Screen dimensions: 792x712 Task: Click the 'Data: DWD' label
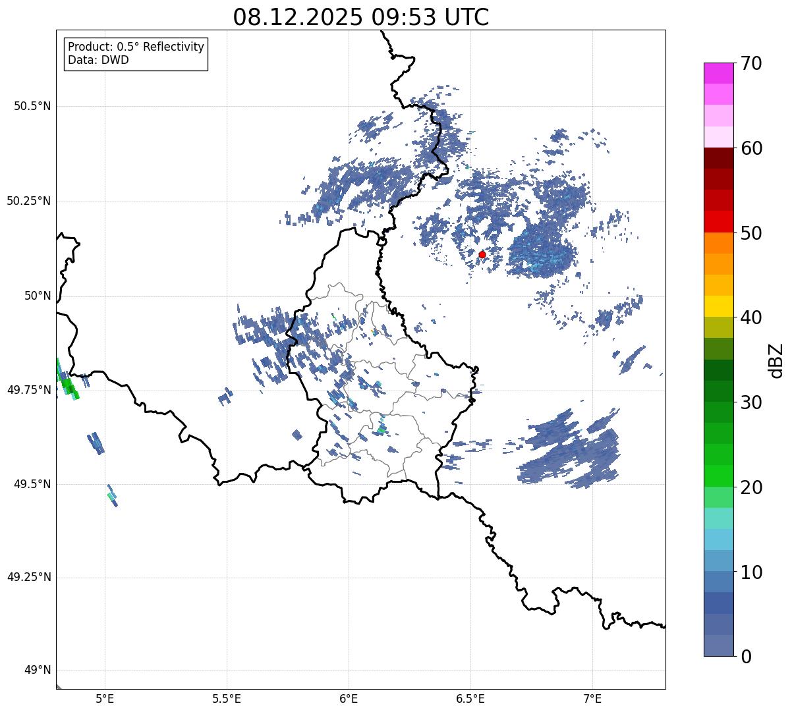98,60
